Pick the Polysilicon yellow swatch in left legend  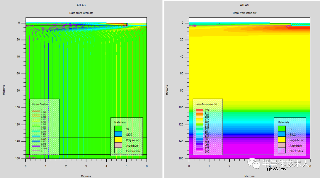click(118, 140)
